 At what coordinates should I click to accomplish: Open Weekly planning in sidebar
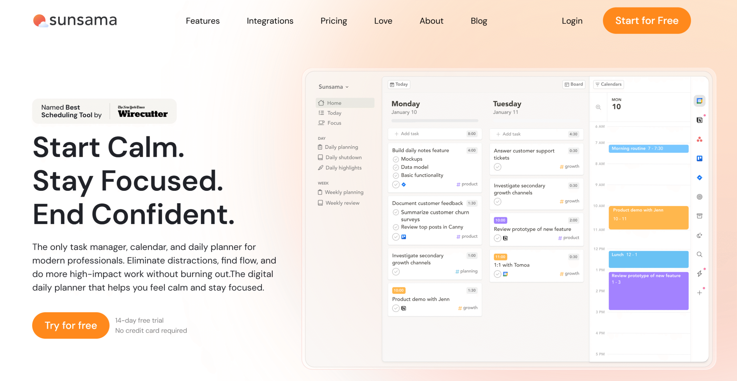click(341, 193)
